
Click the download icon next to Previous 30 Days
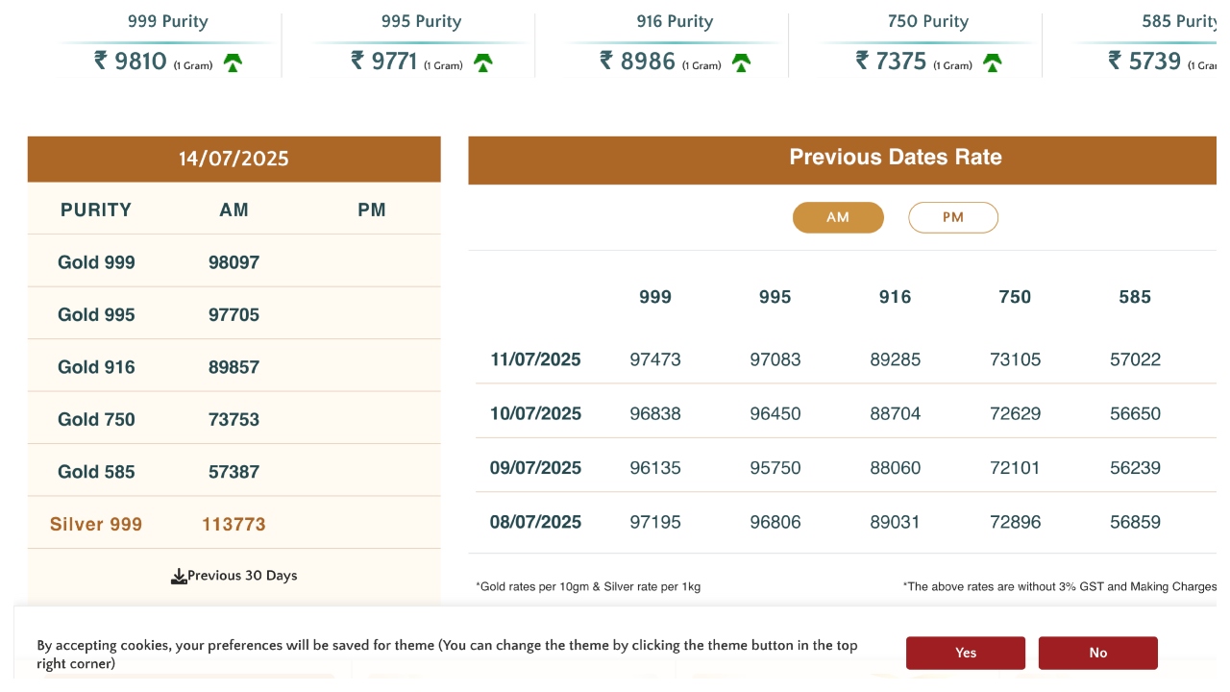179,577
